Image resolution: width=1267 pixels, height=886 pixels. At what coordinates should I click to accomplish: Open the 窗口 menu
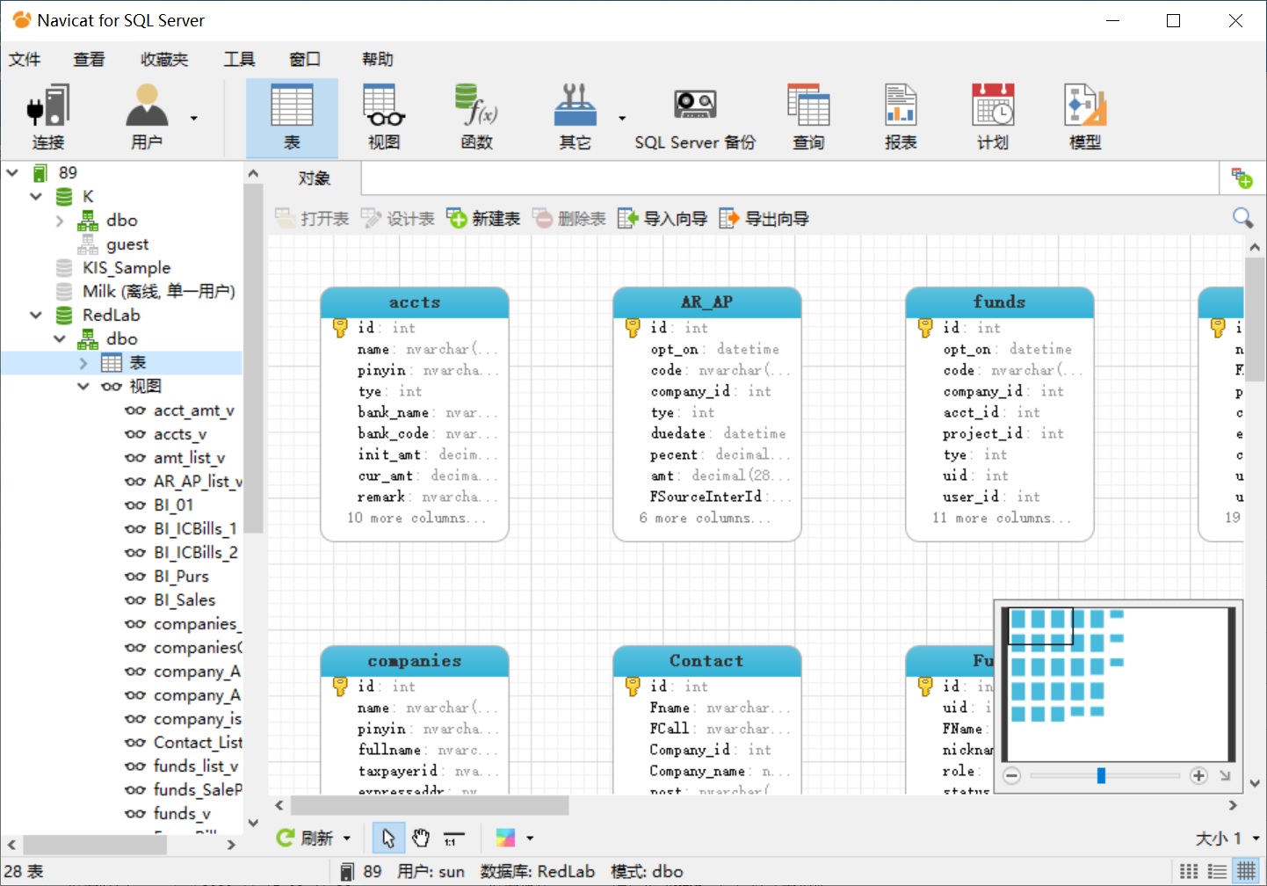(x=305, y=59)
